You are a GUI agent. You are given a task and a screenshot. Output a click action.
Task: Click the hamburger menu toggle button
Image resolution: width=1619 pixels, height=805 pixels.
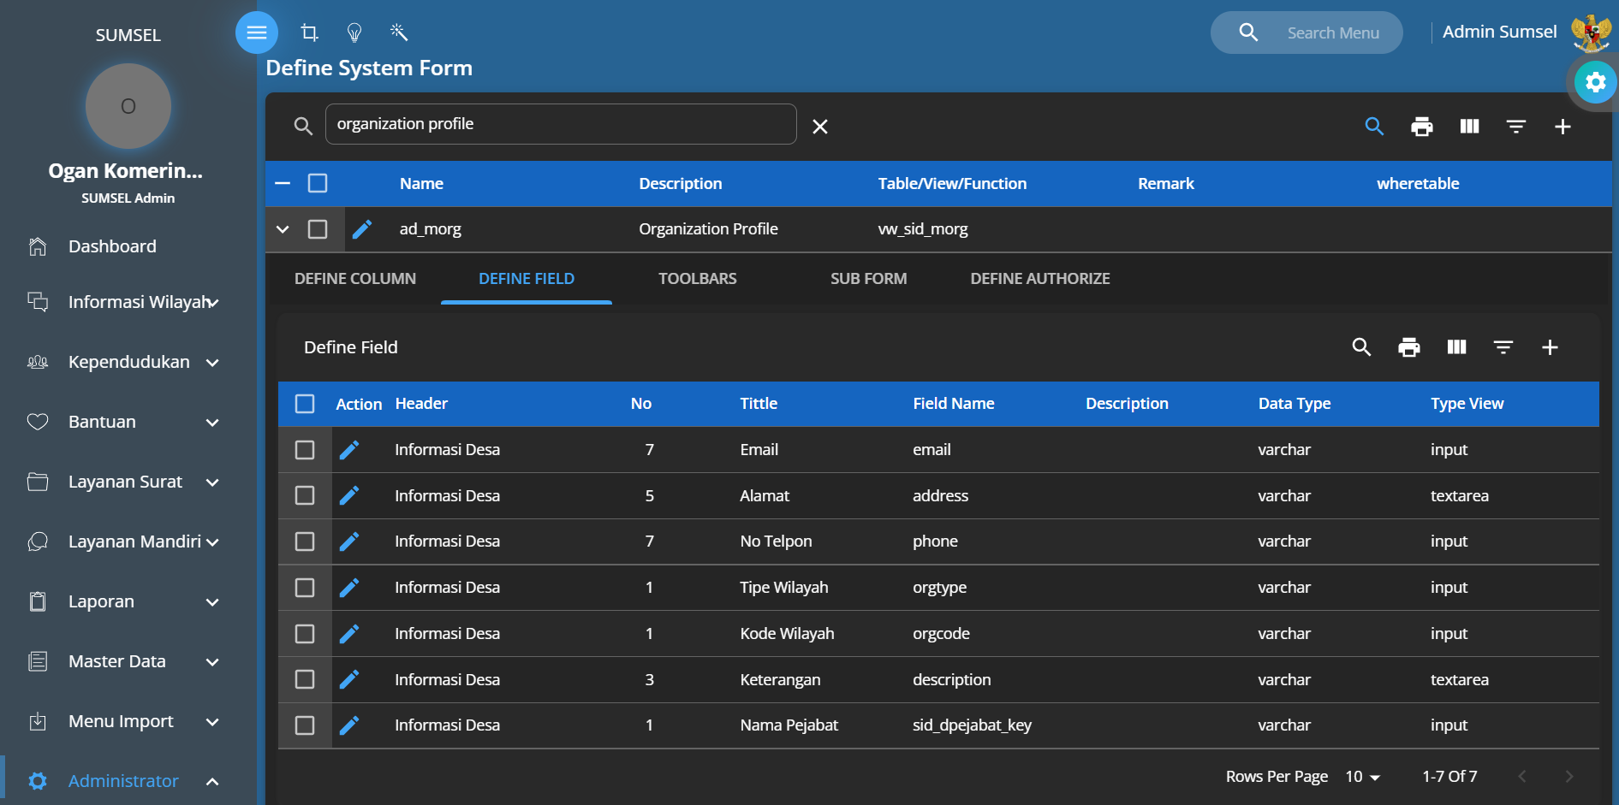pos(257,33)
